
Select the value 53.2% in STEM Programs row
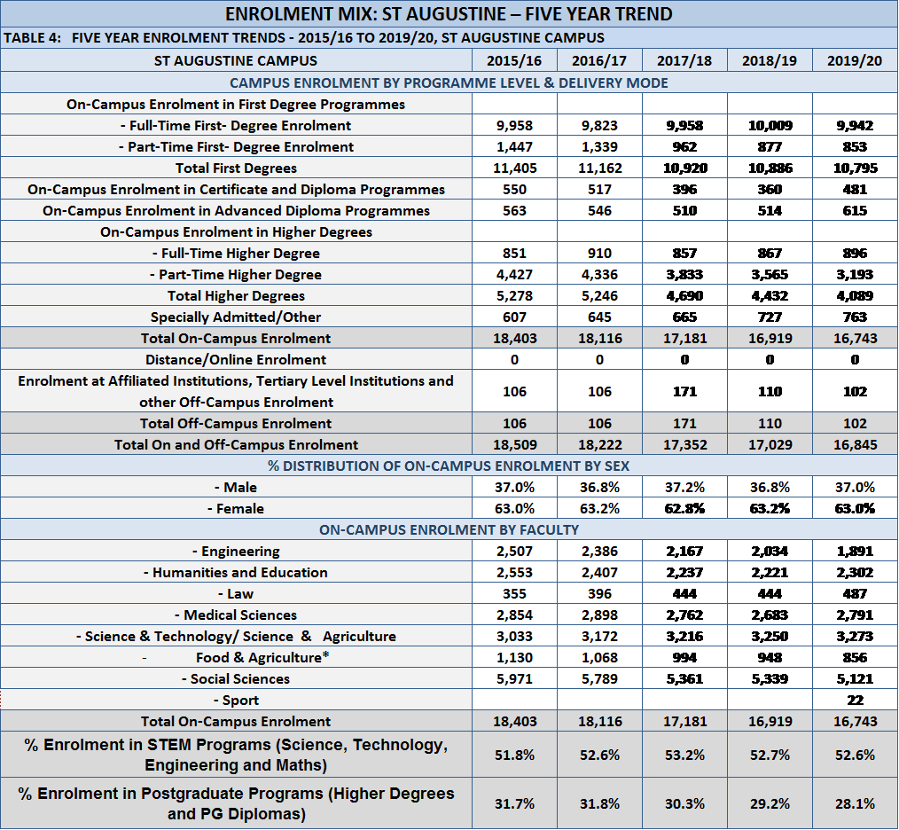684,755
